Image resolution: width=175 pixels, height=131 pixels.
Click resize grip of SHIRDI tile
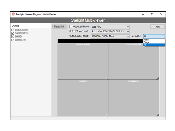pyautogui.click(x=107, y=115)
